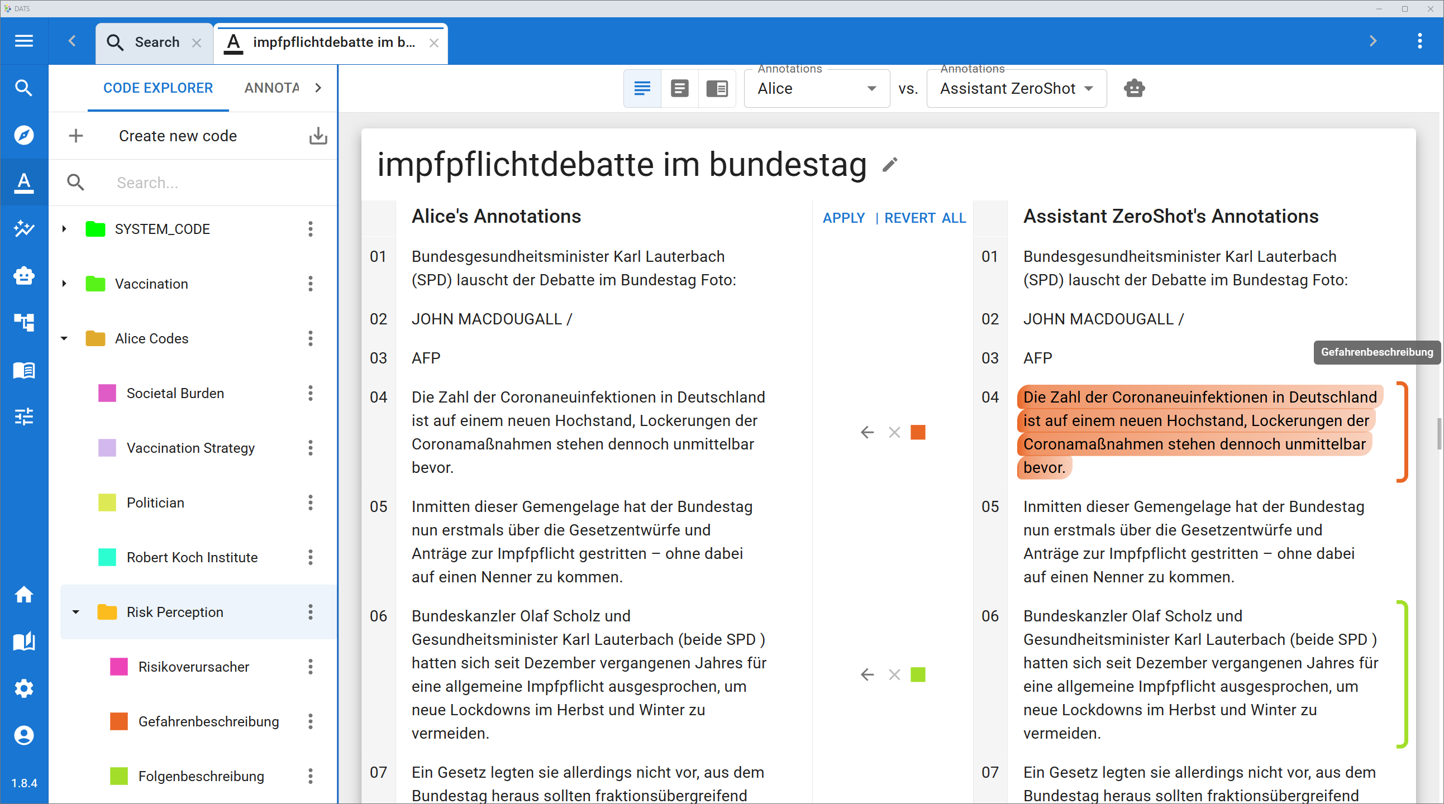
Task: Open search in left sidebar
Action: coord(23,88)
